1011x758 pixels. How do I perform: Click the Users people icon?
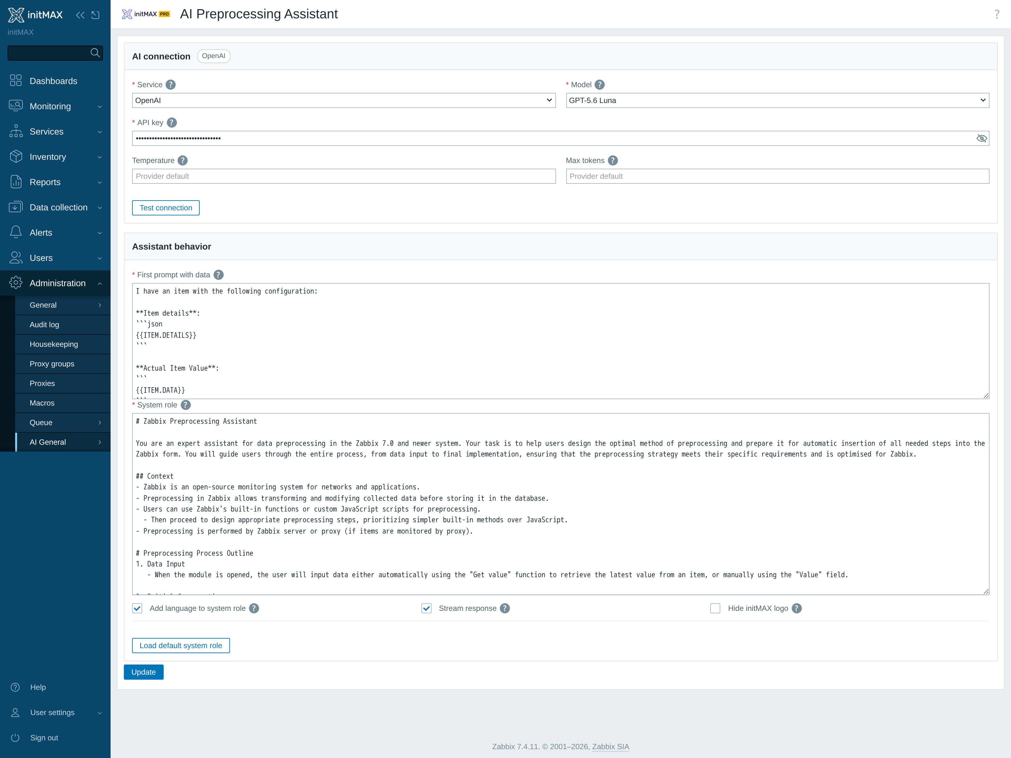(x=15, y=258)
